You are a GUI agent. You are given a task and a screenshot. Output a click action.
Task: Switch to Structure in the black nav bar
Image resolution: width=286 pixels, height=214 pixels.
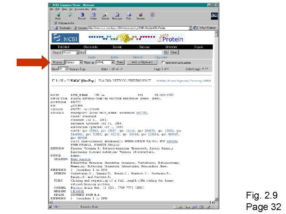tap(171, 47)
